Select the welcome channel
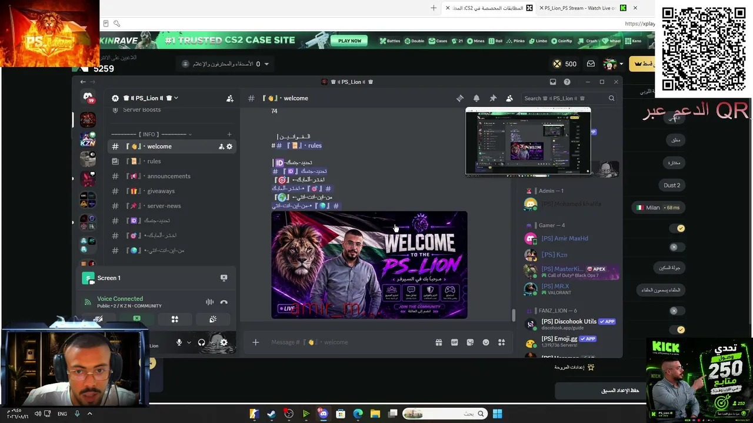 click(x=172, y=146)
